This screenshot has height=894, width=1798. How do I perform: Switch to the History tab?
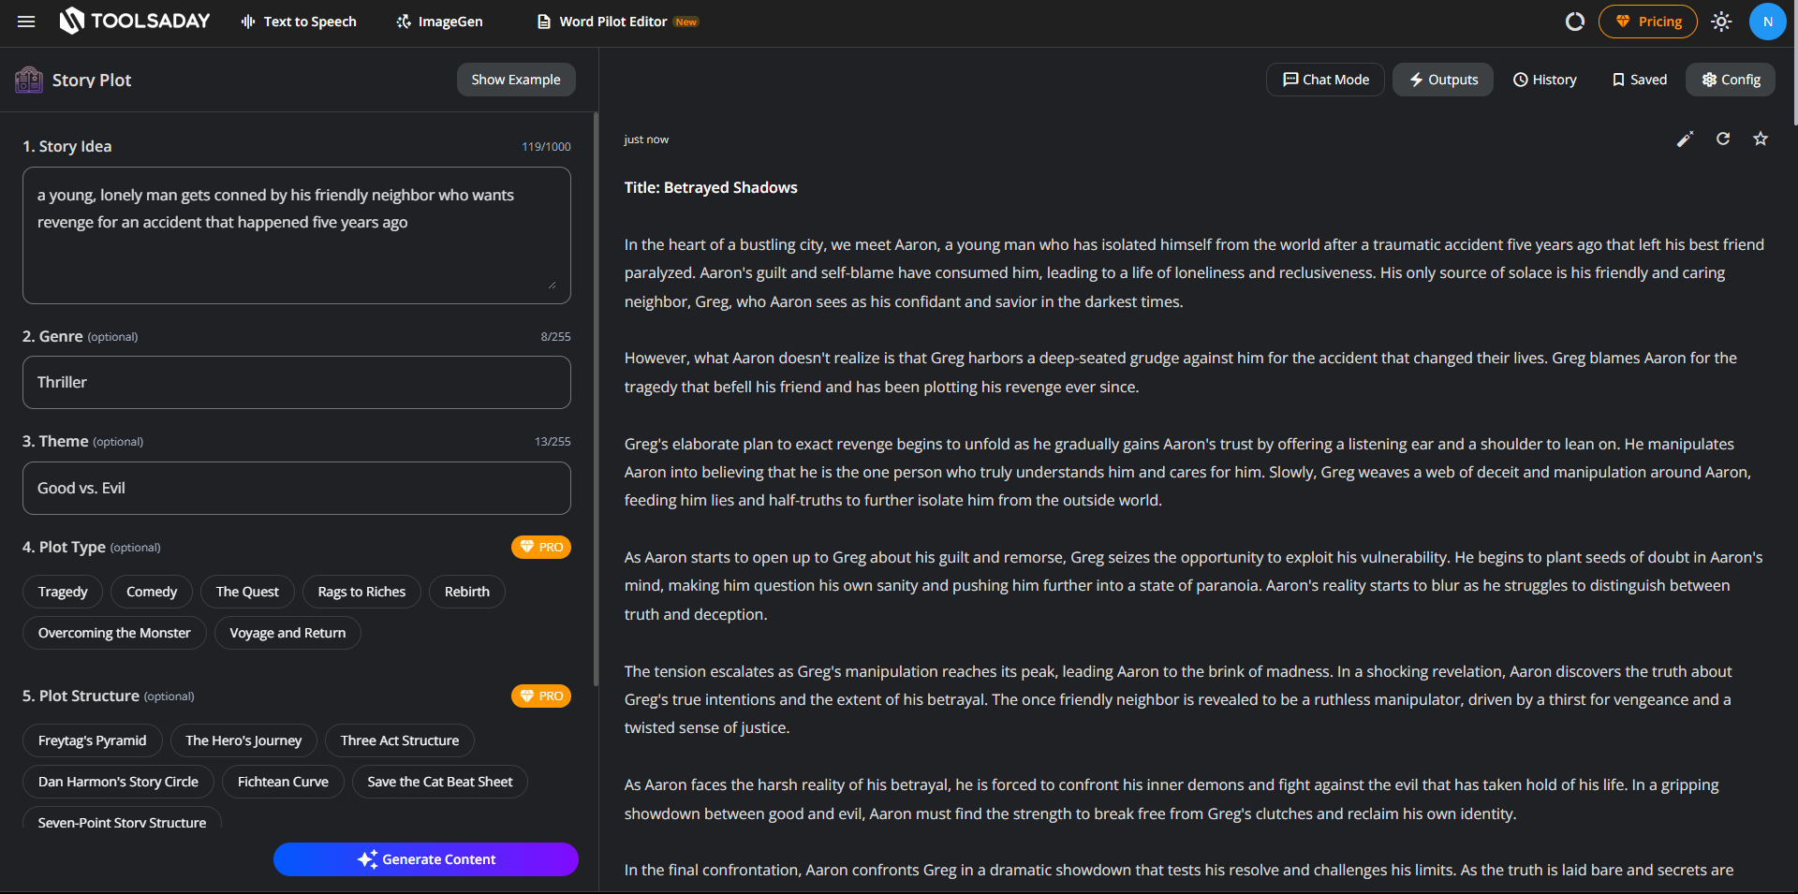pos(1545,80)
